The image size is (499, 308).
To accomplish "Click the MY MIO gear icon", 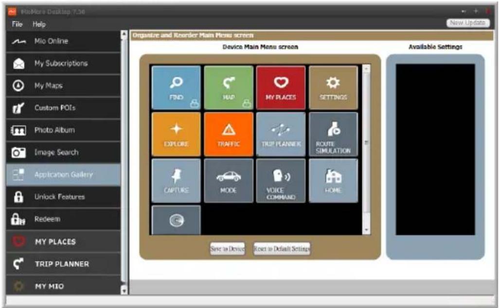I will coord(18,286).
